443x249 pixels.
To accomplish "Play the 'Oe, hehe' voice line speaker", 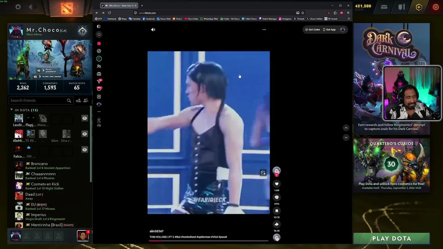I will pyautogui.click(x=35, y=77).
